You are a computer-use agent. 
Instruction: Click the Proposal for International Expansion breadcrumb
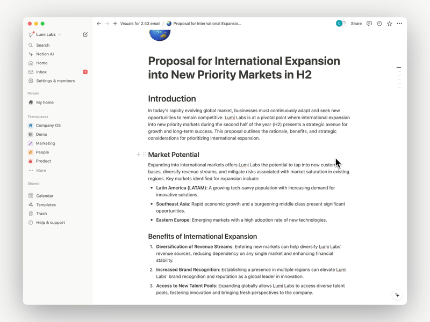[x=204, y=24]
